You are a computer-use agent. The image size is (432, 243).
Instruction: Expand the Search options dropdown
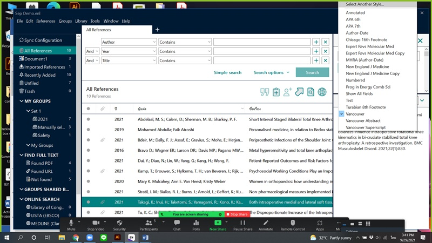pos(271,72)
